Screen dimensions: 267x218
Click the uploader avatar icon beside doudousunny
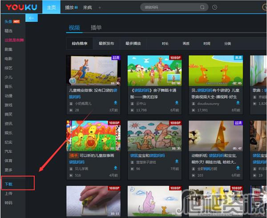(x=194, y=104)
